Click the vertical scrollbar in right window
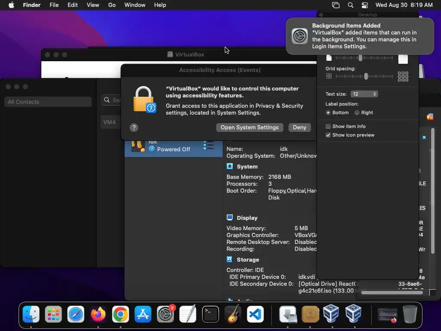The width and height of the screenshot is (441, 331). pos(432,191)
